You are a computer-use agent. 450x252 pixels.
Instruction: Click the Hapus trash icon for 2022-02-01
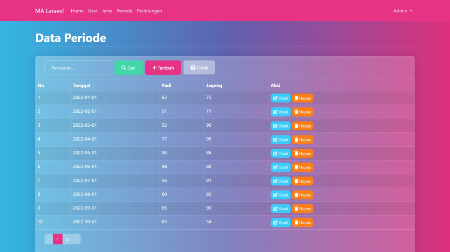tap(296, 112)
